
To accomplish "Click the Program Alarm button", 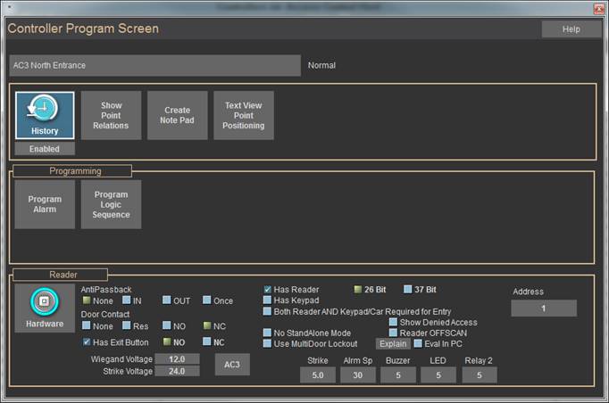I will click(x=45, y=204).
